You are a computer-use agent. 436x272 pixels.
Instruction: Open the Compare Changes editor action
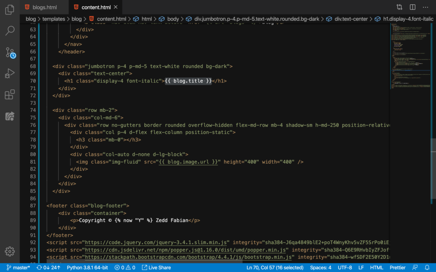[x=399, y=7]
